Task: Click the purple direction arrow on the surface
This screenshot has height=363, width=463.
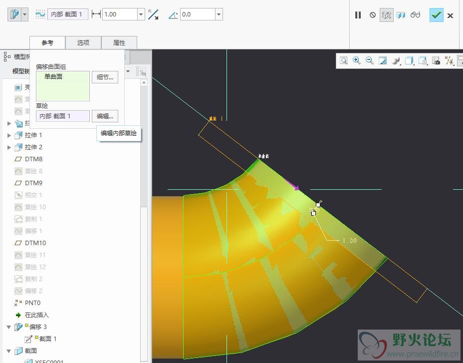Action: click(293, 185)
